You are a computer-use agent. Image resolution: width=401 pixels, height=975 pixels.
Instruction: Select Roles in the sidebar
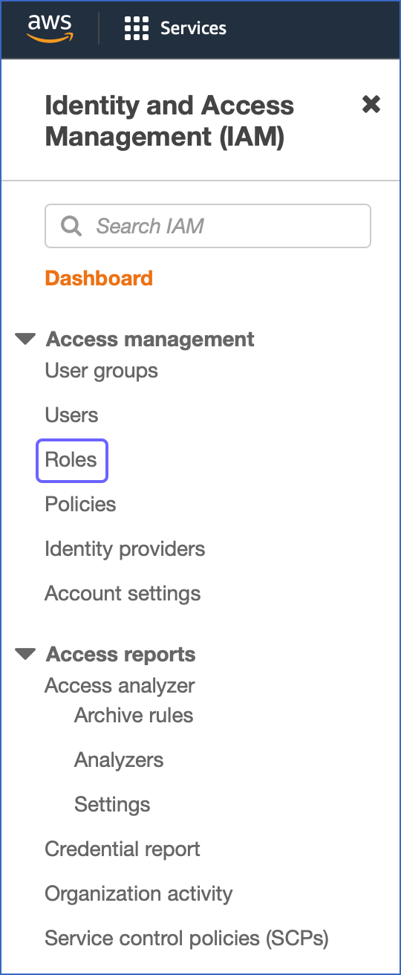pos(71,459)
